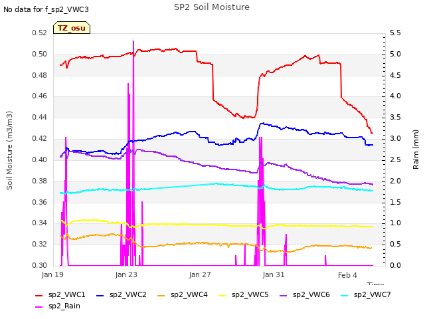
Task: Toggle sp2_VWC6 series in legend
Action: [x=305, y=294]
